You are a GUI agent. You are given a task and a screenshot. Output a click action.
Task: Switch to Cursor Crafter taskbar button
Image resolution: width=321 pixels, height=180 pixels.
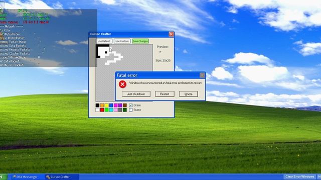pos(61,177)
